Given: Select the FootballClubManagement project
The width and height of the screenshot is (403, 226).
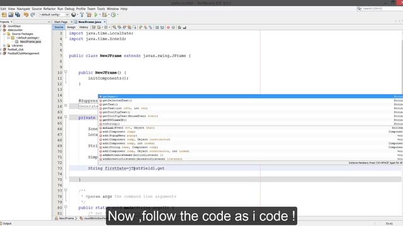Looking at the screenshot, I should coord(23,53).
